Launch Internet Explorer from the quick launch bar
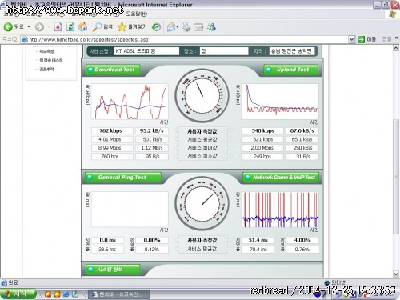This screenshot has width=400, height=300. click(x=66, y=294)
